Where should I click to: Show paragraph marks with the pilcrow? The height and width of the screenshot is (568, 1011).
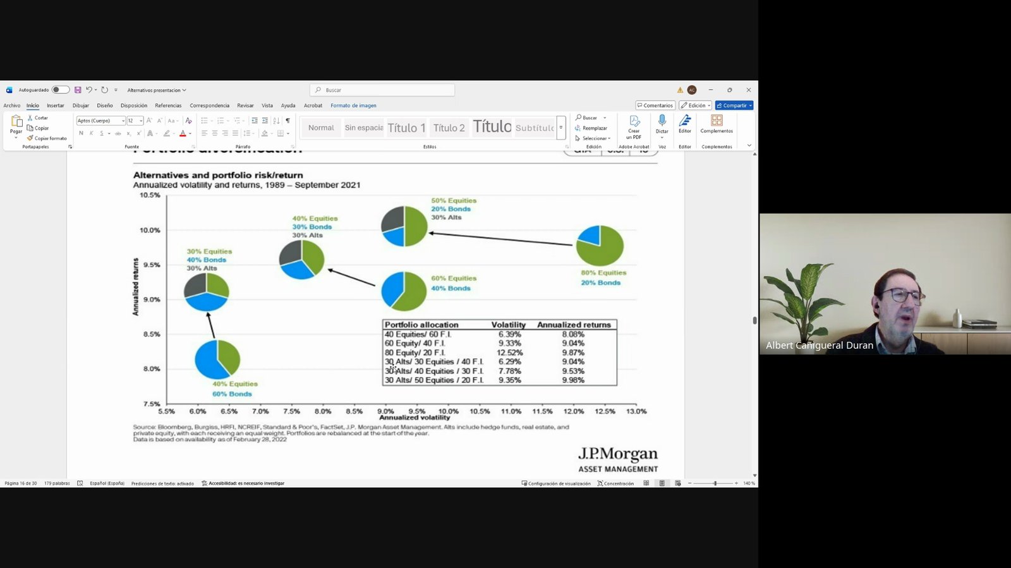[288, 121]
